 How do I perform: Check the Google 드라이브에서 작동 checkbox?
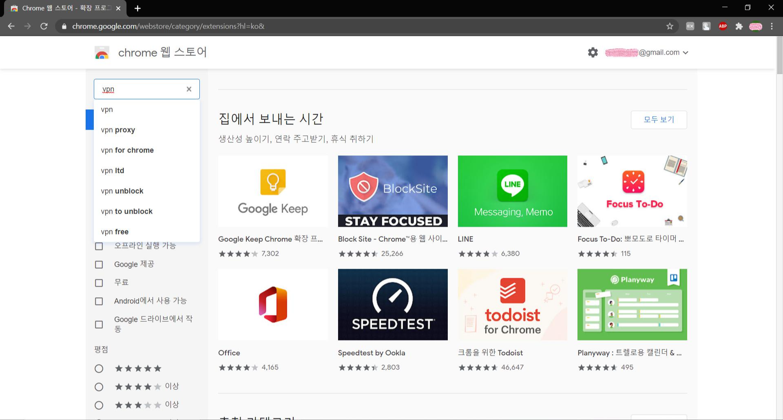[x=99, y=325]
